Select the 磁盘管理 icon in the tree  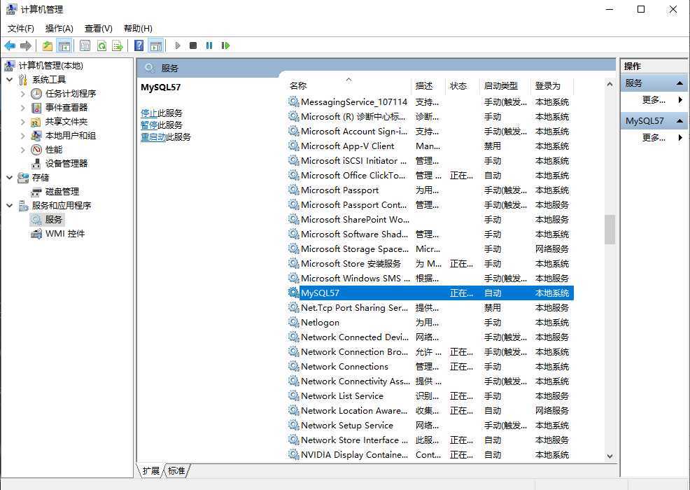36,192
